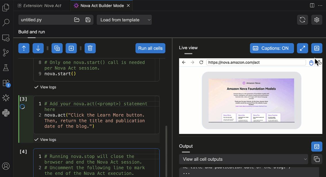Move cell down with arrow button
The image size is (326, 177).
[x=38, y=48]
